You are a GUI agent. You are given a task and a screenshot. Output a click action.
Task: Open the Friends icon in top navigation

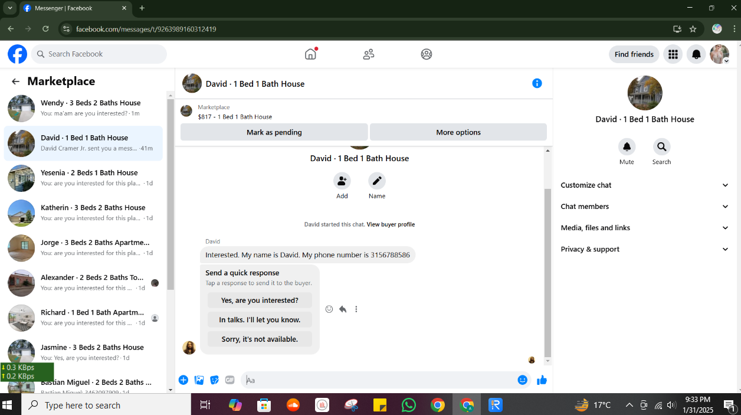click(x=369, y=54)
